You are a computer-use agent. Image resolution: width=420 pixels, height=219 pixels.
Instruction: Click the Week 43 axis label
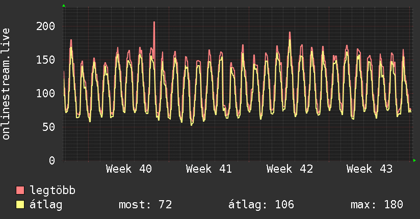pyautogui.click(x=370, y=169)
